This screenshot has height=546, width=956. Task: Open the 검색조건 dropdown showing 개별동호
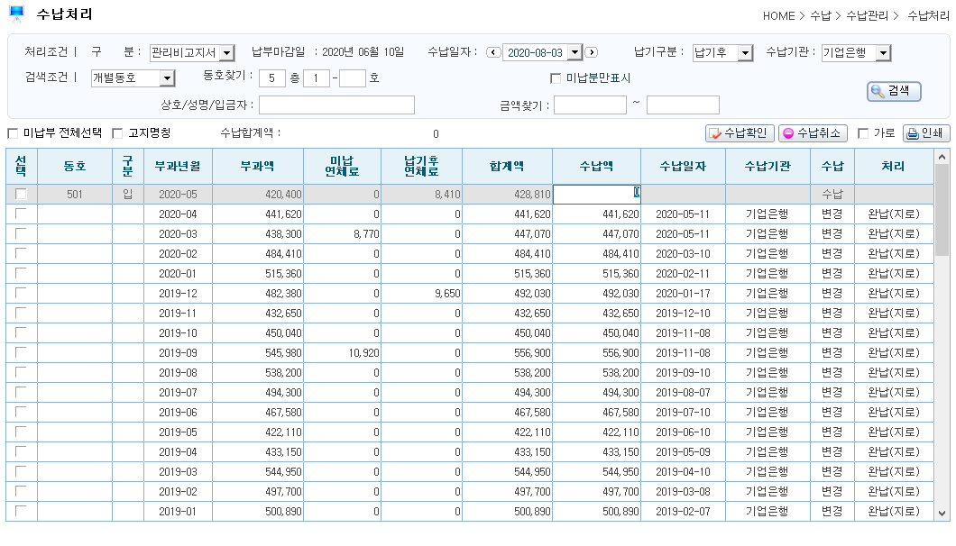[x=167, y=78]
